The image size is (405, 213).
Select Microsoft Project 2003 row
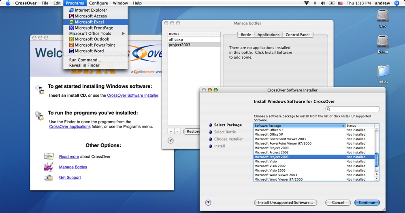point(314,157)
